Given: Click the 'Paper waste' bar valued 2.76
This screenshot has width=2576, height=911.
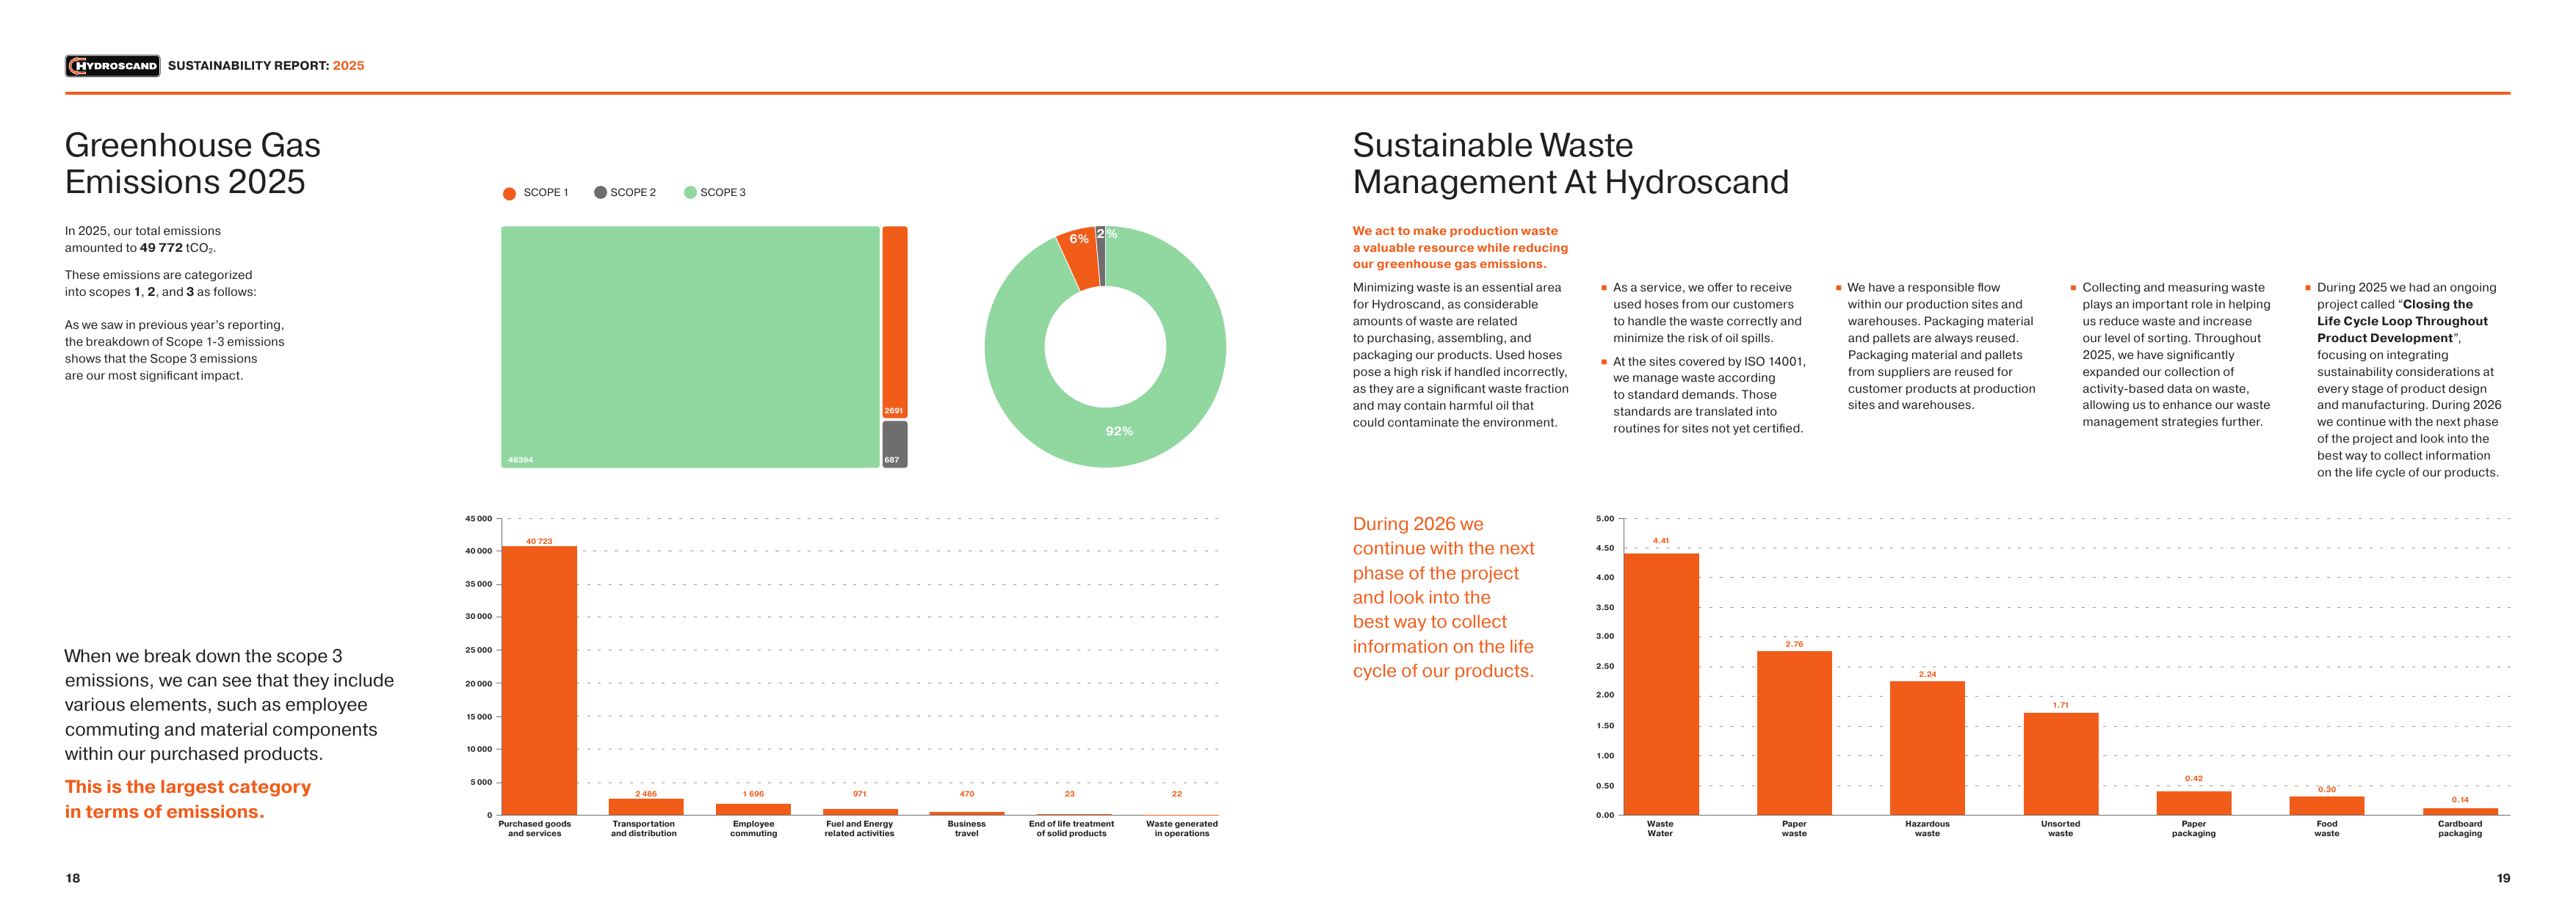Looking at the screenshot, I should coord(1794,733).
